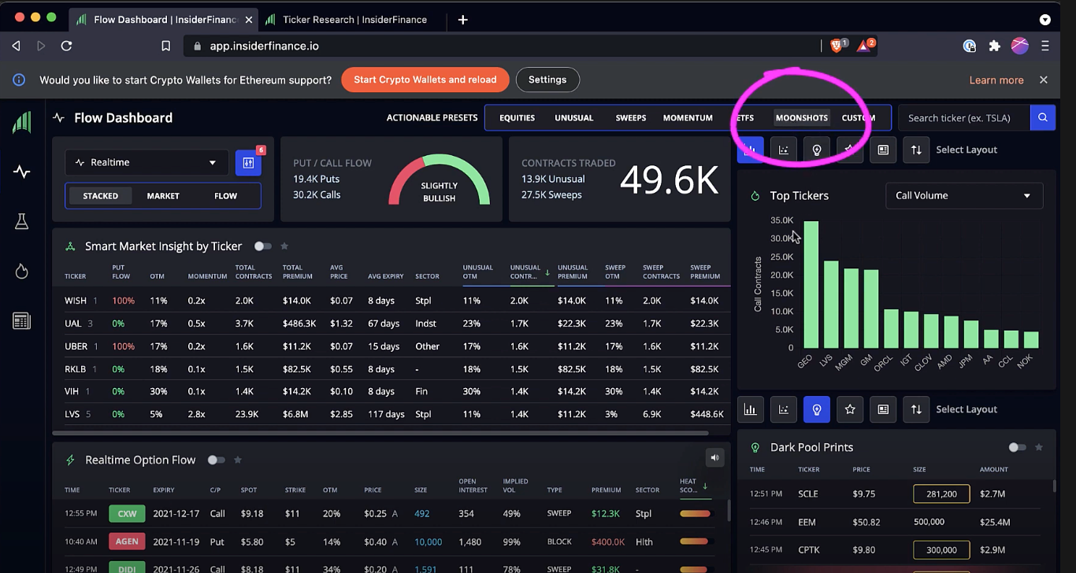1076x573 pixels.
Task: Open the flask research icon in sidebar
Action: tap(22, 222)
